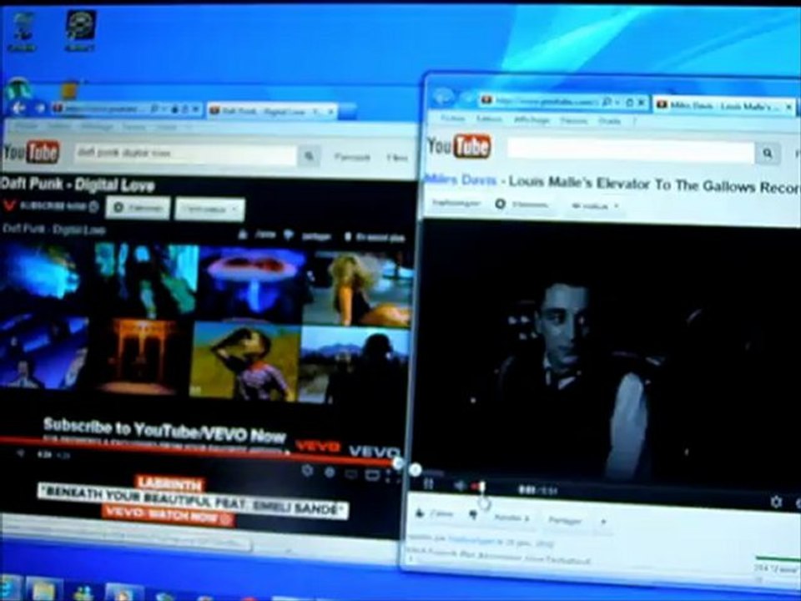
Task: Focus search box containing daft punk digital love
Action: [185, 154]
